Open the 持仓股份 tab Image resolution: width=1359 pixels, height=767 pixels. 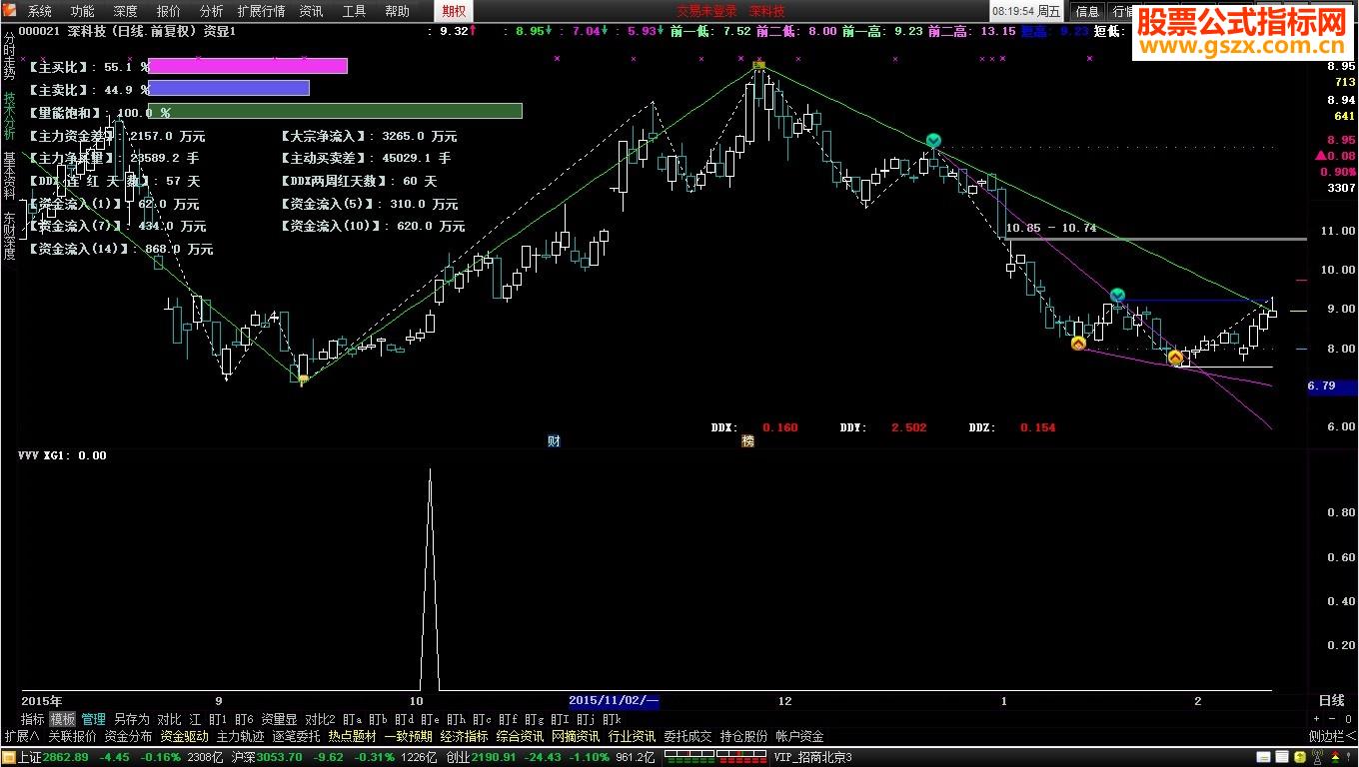click(x=743, y=736)
